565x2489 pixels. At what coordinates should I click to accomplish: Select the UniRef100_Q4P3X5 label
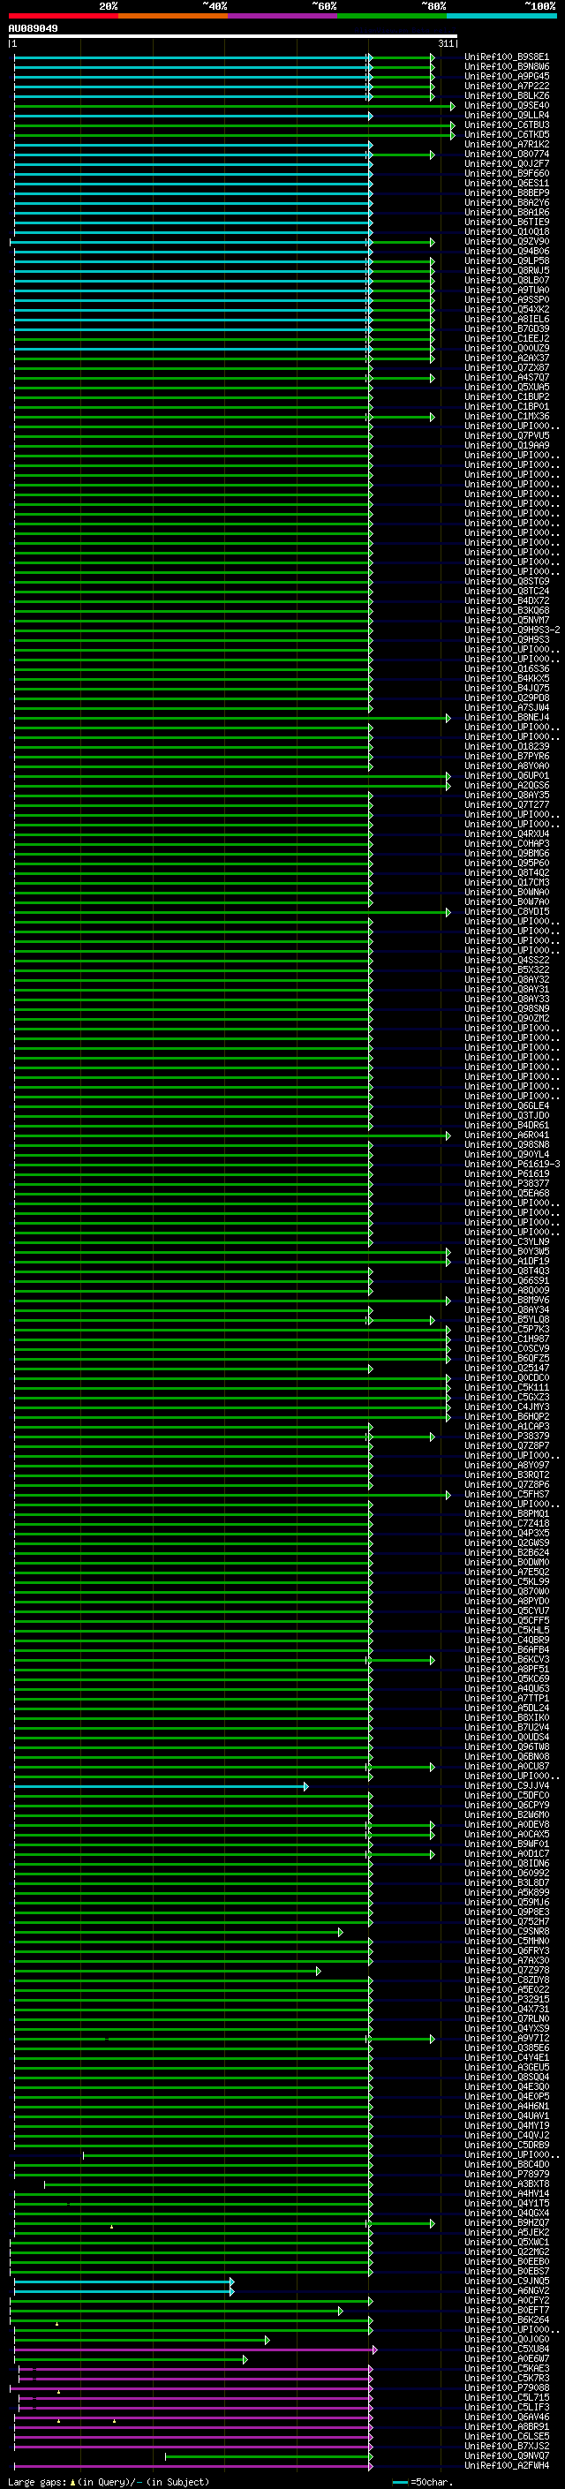pyautogui.click(x=507, y=1533)
